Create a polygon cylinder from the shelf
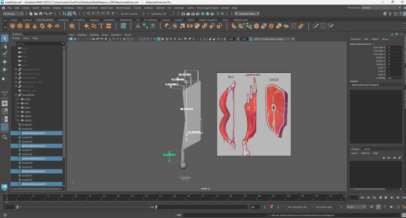Viewport: 406px width, 218px height. click(27, 26)
